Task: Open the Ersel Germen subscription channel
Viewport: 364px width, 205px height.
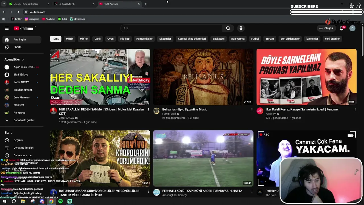Action: pyautogui.click(x=22, y=97)
